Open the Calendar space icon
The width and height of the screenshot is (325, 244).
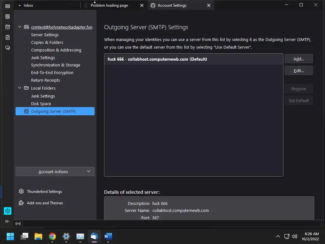(8, 27)
